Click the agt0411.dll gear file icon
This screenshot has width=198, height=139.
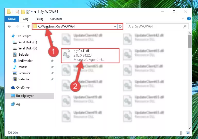point(66,55)
